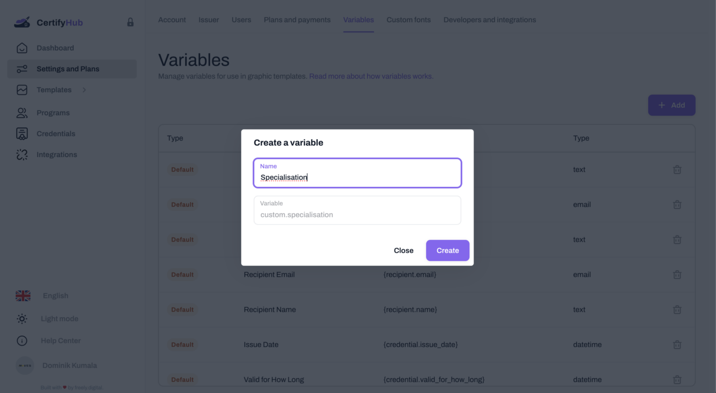Click Create to save the new variable
Viewport: 716px width, 393px height.
tap(447, 250)
